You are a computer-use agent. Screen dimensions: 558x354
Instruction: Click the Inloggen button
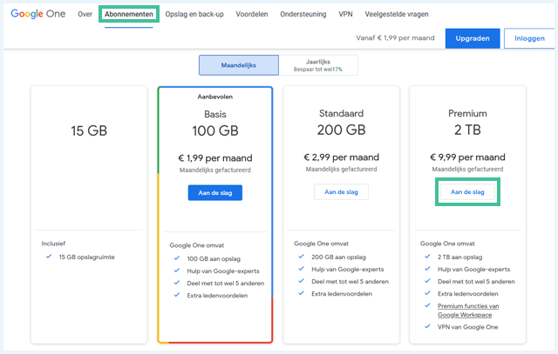coord(529,38)
